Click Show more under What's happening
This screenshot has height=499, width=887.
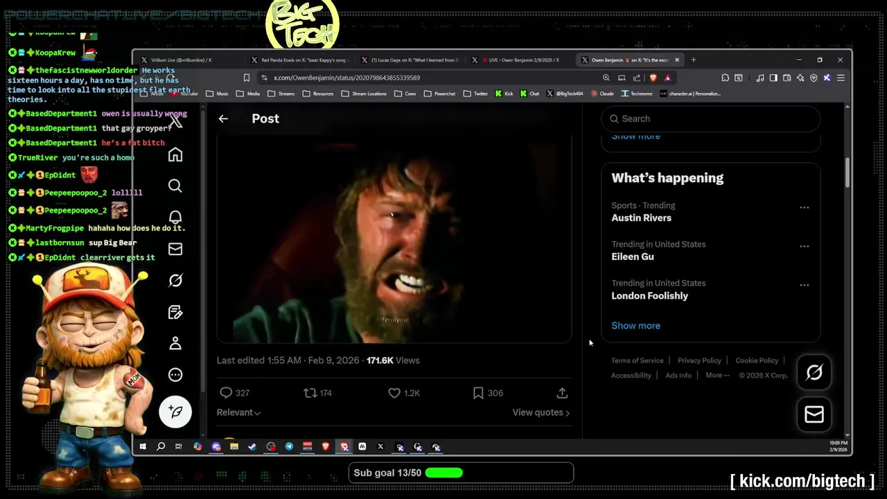coord(635,326)
